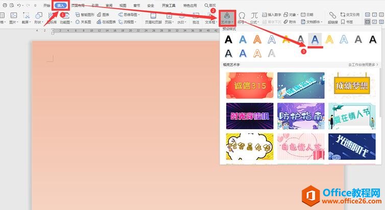Select the 诚信315 WordArt template
Image resolution: width=385 pixels, height=210 pixels.
pos(250,85)
